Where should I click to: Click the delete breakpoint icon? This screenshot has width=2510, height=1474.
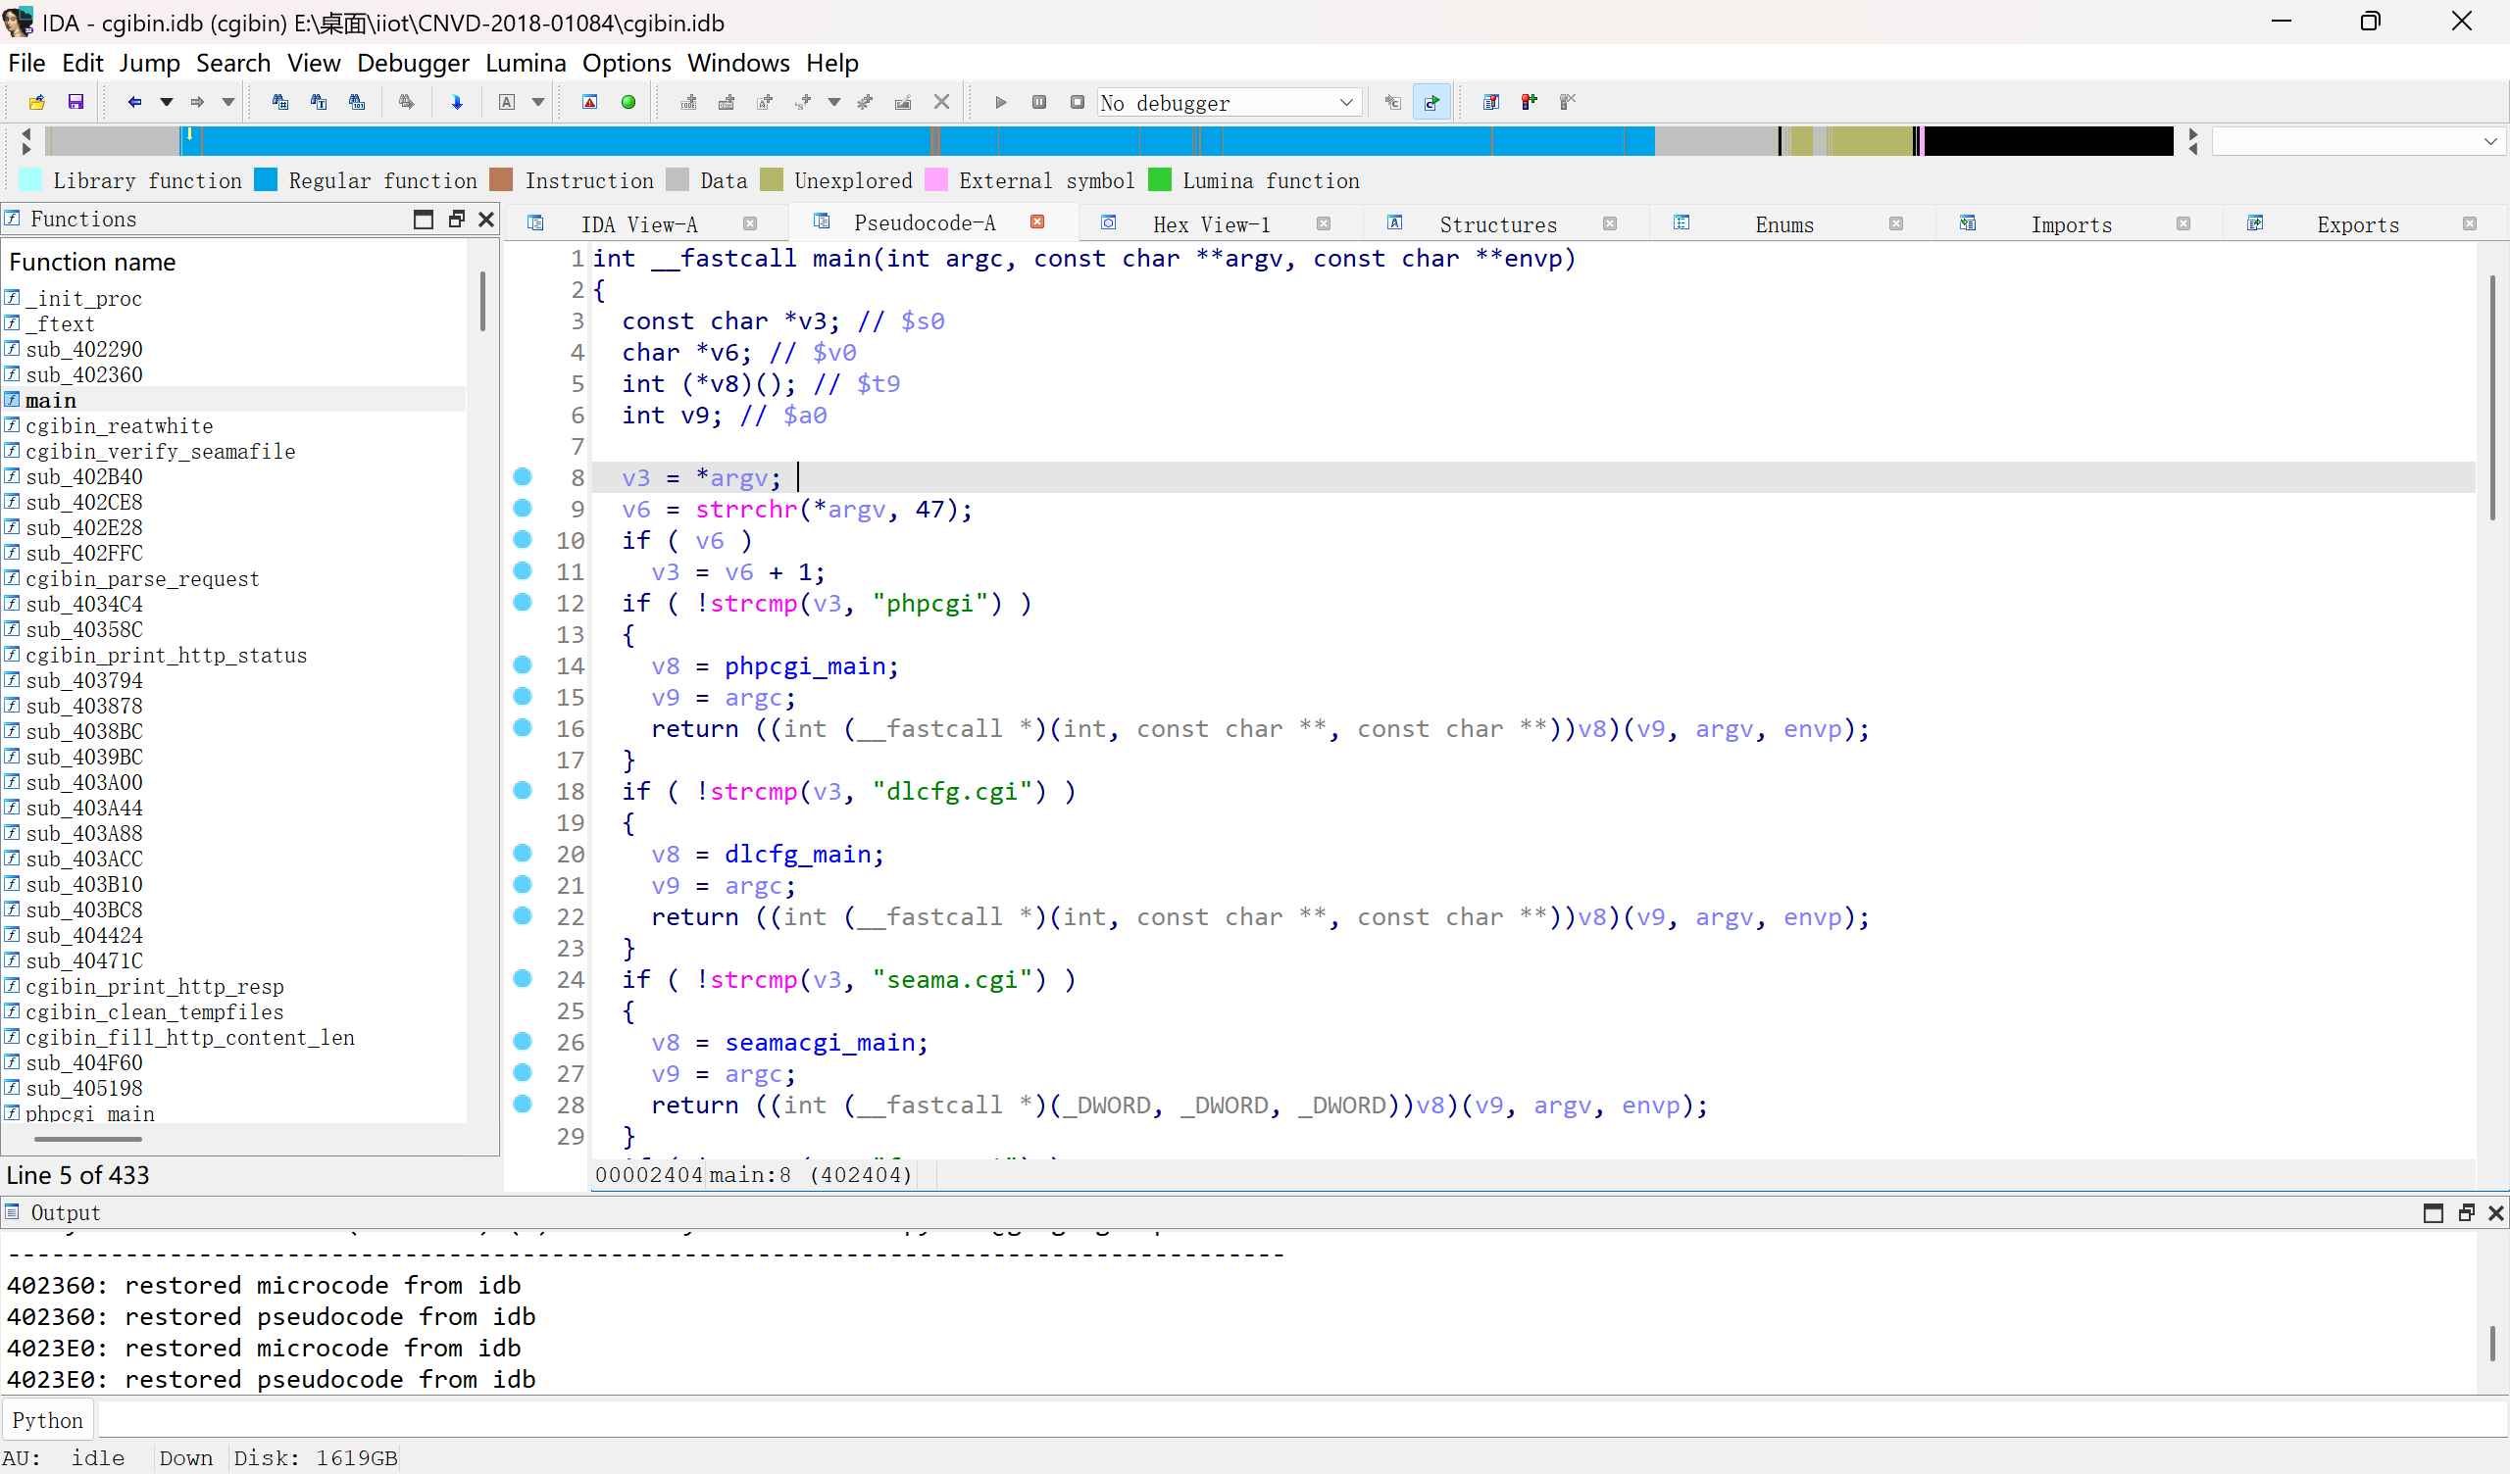click(x=1568, y=102)
